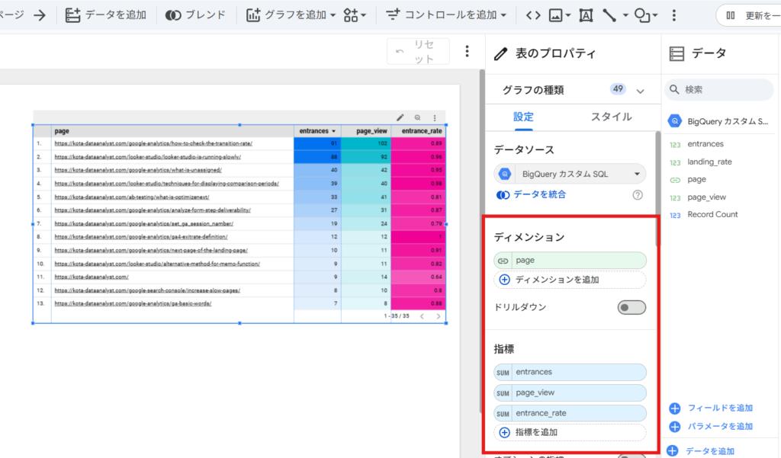Open the toolbar three-dot overflow menu

pyautogui.click(x=673, y=14)
